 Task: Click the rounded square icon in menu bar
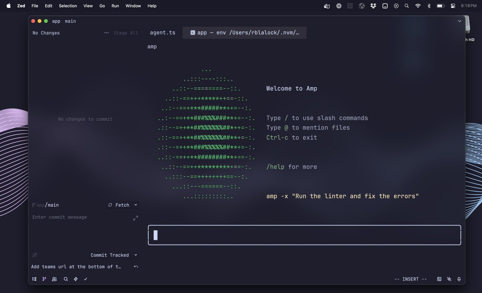[x=385, y=6]
